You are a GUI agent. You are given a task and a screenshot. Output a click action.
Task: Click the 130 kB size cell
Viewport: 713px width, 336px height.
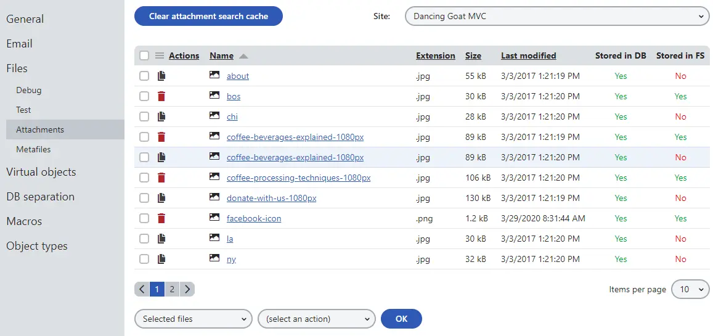point(478,199)
